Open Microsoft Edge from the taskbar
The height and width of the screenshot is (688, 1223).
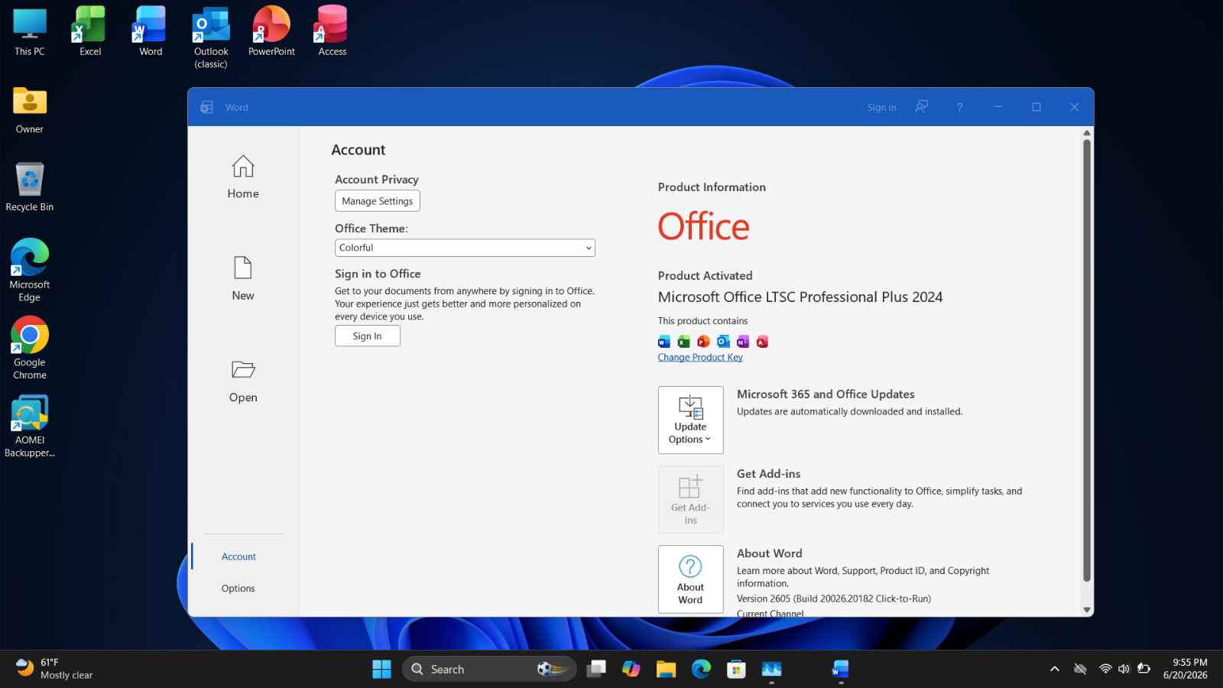[701, 669]
